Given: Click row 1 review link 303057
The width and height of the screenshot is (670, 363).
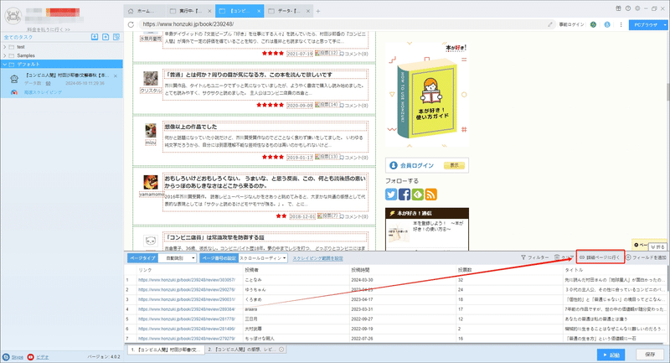Looking at the screenshot, I should 186,280.
